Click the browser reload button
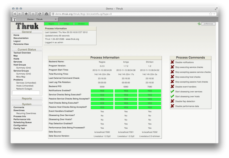Screen dimensions: 229x158 40,14
